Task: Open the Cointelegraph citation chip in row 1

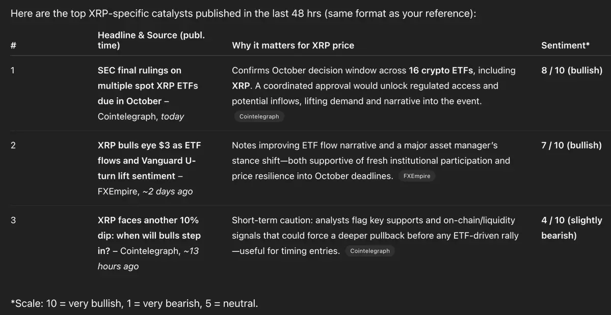Action: coord(259,116)
